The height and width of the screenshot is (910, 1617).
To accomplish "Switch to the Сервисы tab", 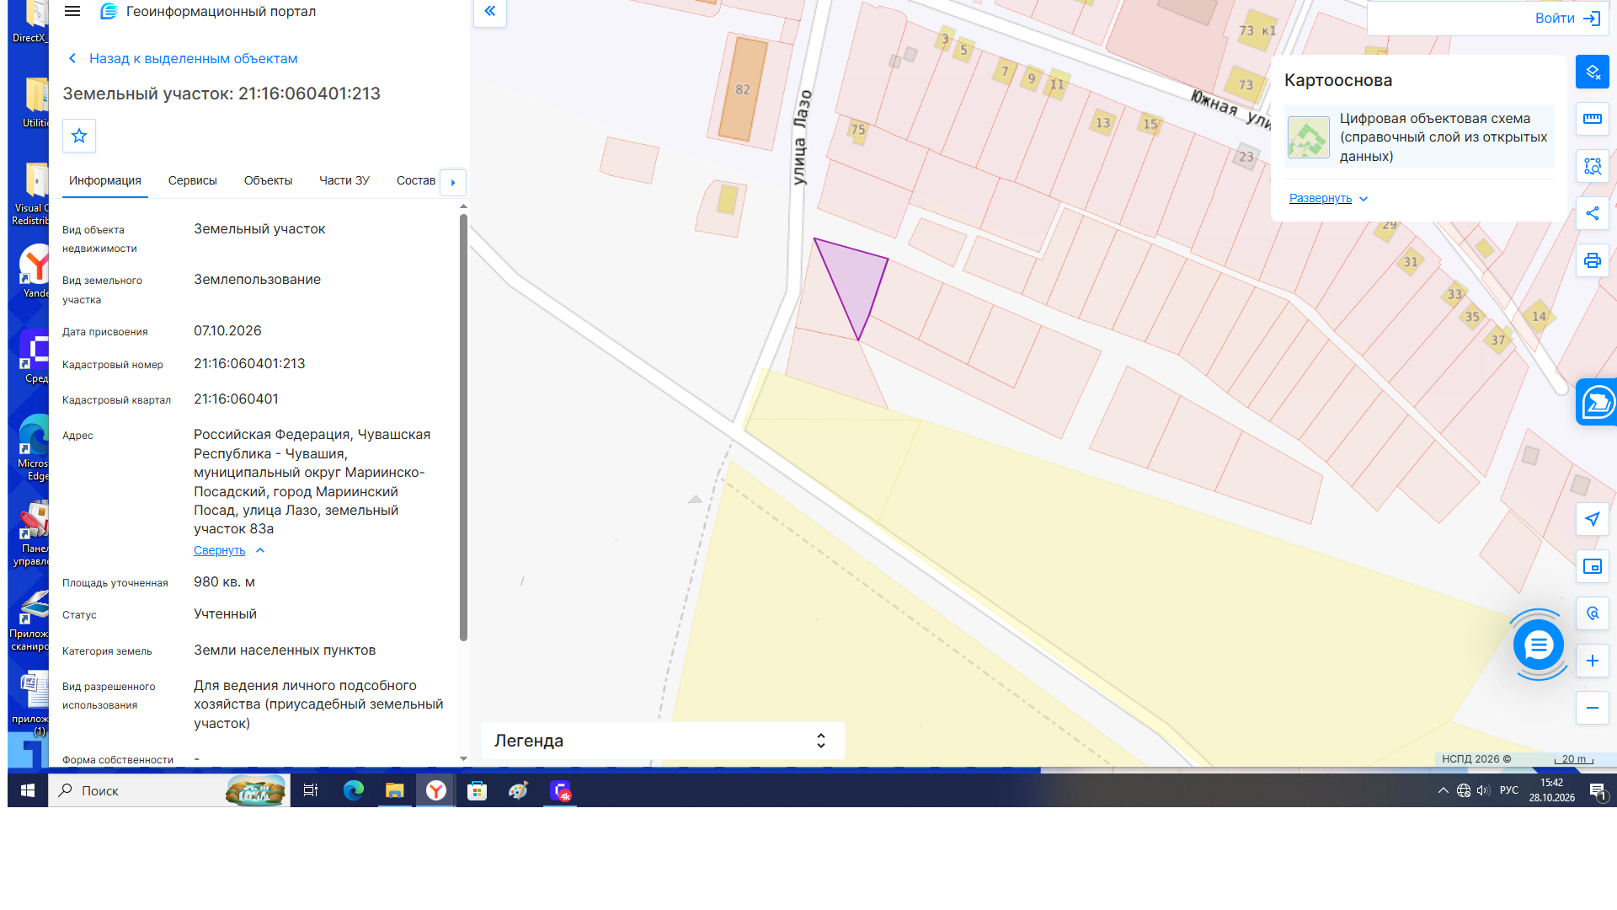I will (x=193, y=180).
